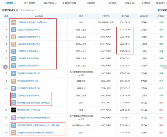Open 上海达须企业管理咨询中心 link
167x137 pixels.
pyautogui.click(x=29, y=37)
